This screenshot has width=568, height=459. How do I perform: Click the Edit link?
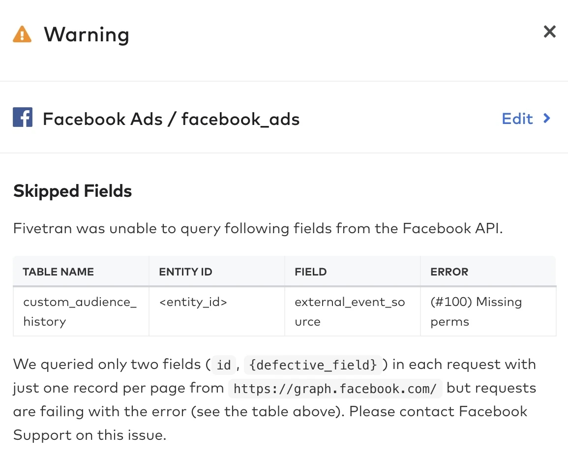pyautogui.click(x=517, y=119)
